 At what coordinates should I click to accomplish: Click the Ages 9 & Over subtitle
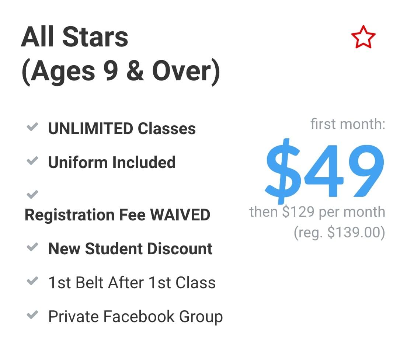pyautogui.click(x=121, y=72)
